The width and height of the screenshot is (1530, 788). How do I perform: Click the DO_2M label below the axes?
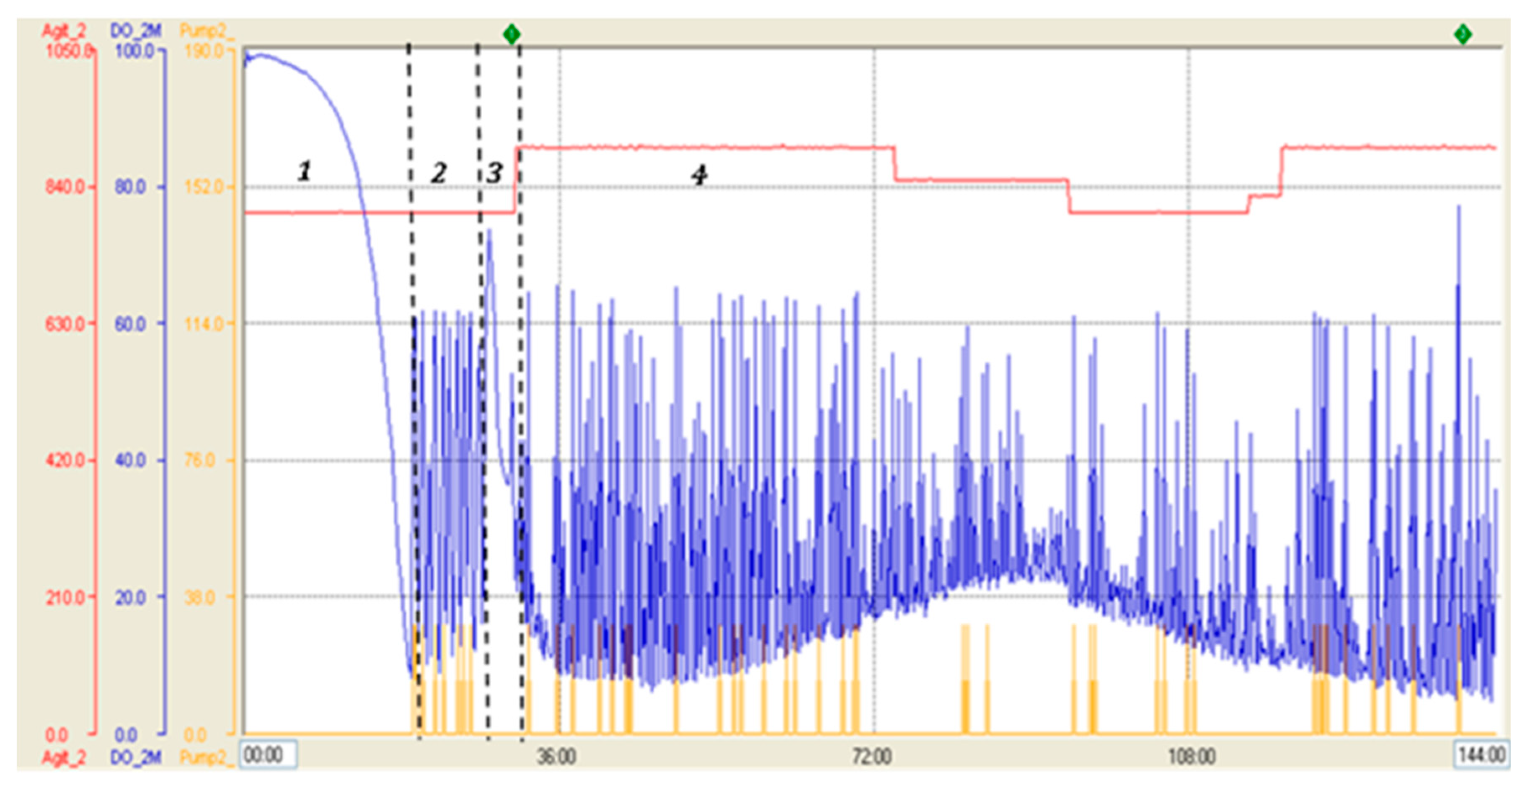point(135,758)
